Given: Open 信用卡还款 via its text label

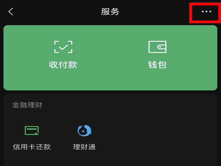Looking at the screenshot, I should [32, 147].
